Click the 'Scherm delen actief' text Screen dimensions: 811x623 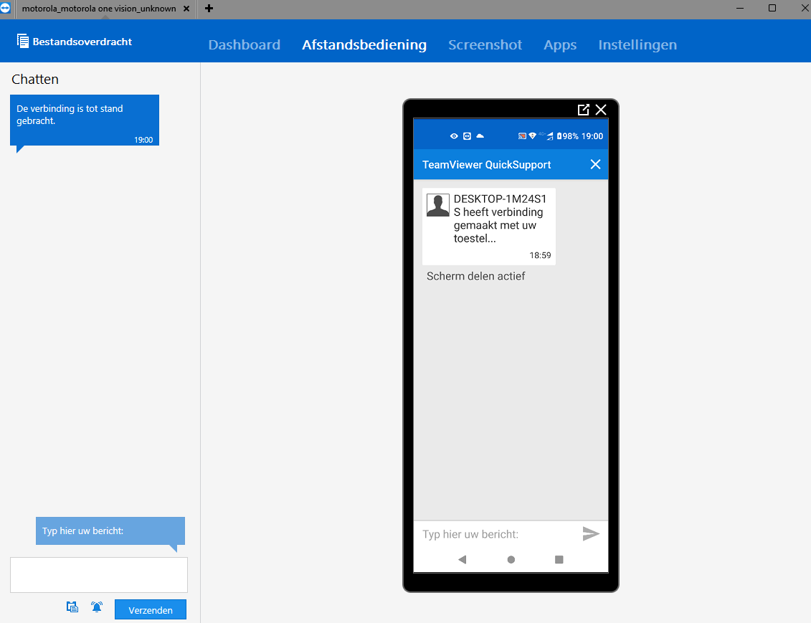point(475,276)
